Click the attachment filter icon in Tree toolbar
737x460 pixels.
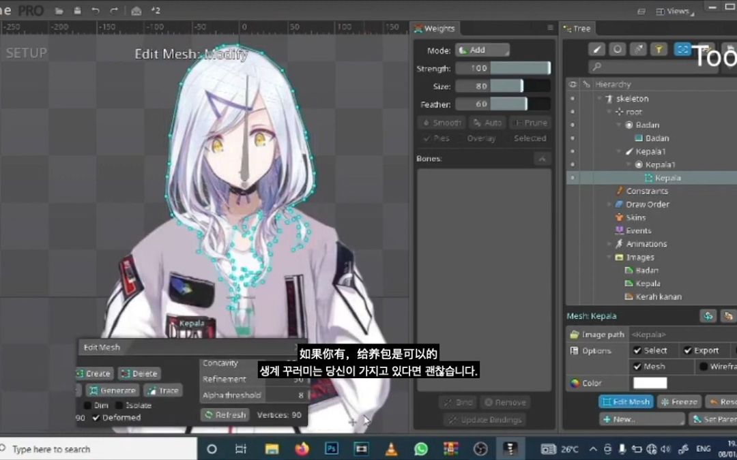(x=638, y=49)
